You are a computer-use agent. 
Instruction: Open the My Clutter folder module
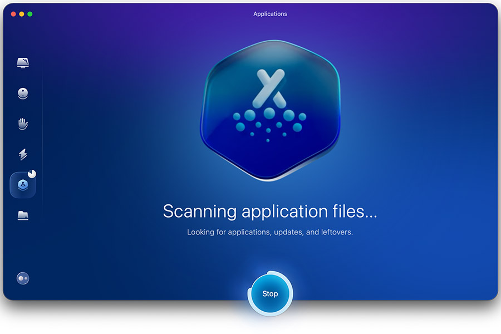click(23, 215)
